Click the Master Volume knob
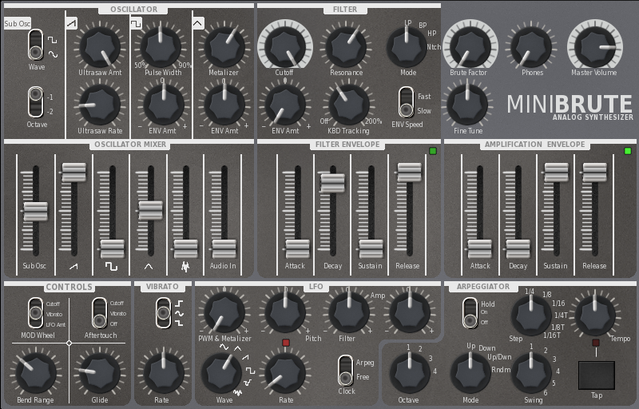Viewport: 639px width, 409px height. (595, 46)
